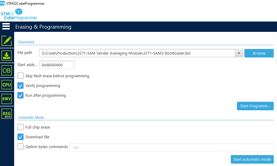Enable Skip flash erase before programming
The image size is (277, 166).
[21, 76]
